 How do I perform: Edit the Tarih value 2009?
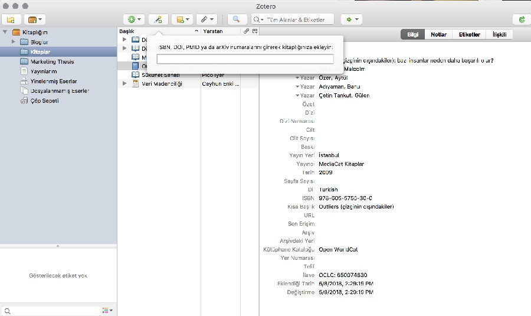coord(326,172)
